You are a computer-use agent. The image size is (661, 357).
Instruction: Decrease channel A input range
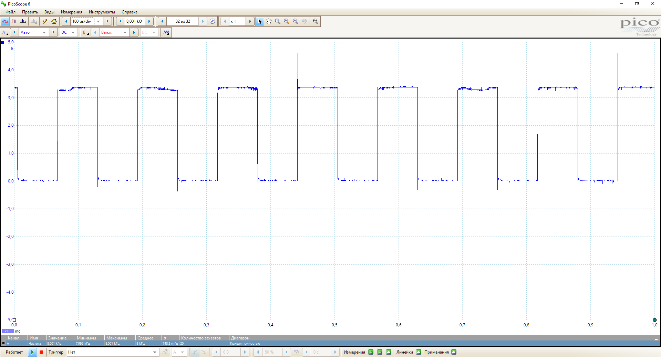[14, 32]
